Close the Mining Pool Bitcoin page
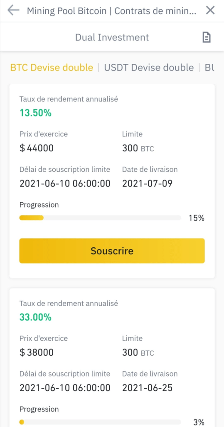 (210, 10)
